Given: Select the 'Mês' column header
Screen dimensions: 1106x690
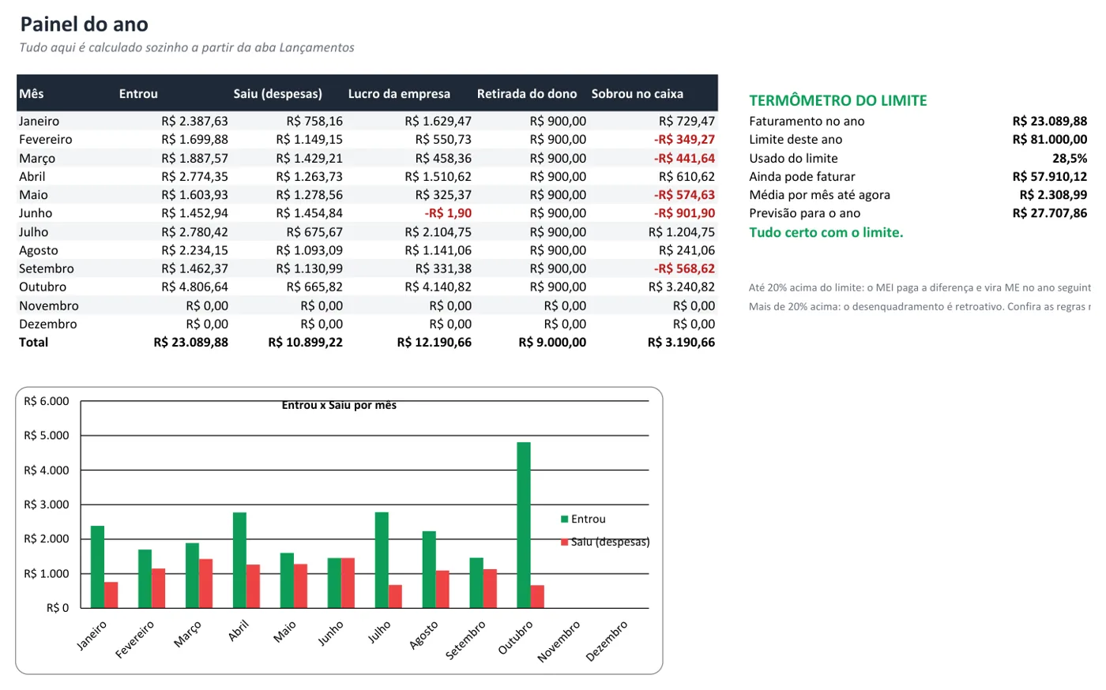Looking at the screenshot, I should [32, 94].
